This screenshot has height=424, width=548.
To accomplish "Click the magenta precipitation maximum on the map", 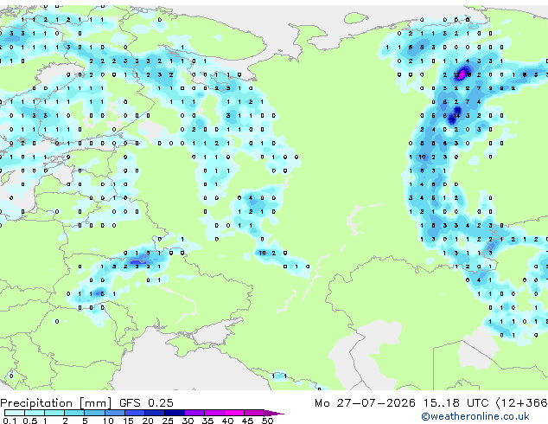I will pos(462,74).
